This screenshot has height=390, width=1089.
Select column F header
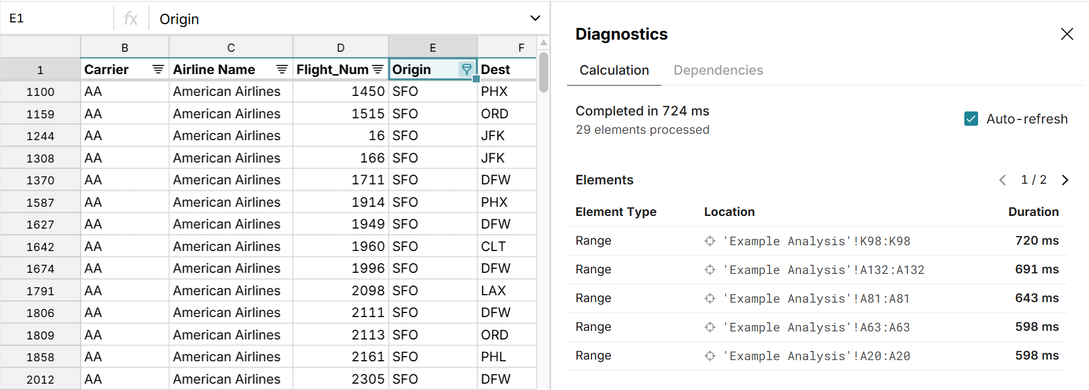pos(507,48)
